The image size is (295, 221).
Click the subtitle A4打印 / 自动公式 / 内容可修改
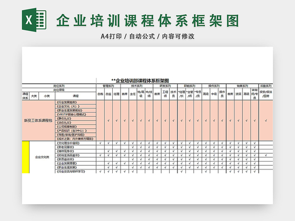pos(147,36)
